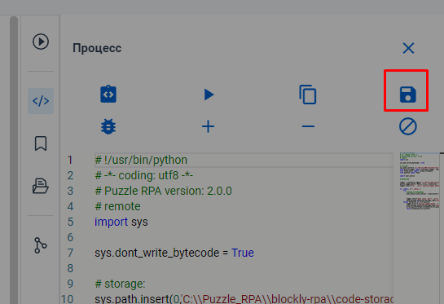Close the Процесс panel
The width and height of the screenshot is (444, 304).
click(x=408, y=48)
